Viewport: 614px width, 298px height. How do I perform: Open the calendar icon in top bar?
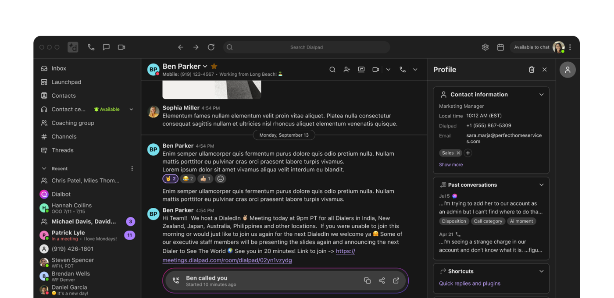pos(500,47)
